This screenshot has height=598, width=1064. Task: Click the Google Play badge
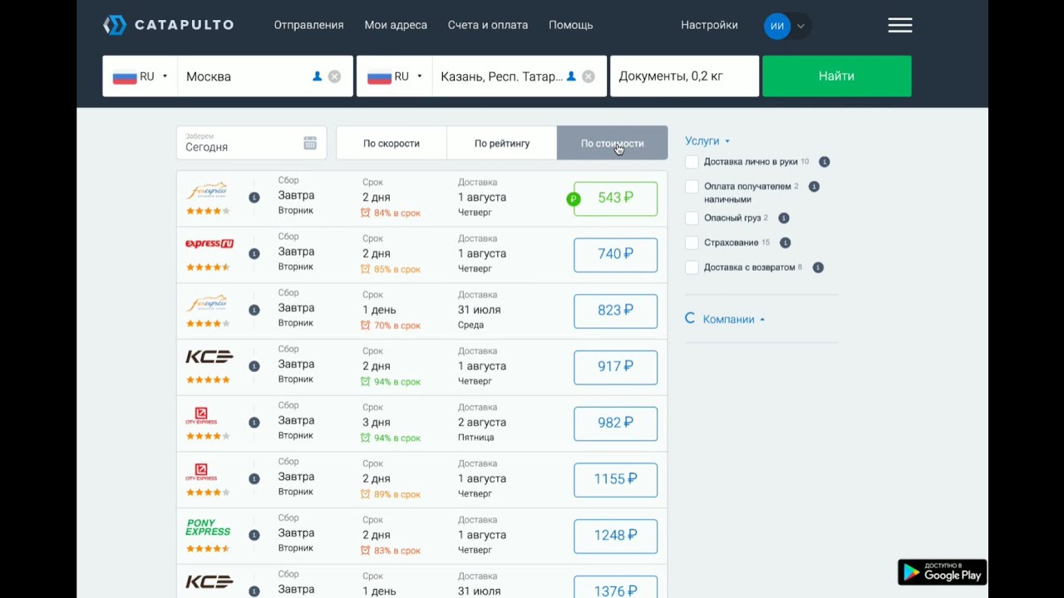[x=942, y=572]
